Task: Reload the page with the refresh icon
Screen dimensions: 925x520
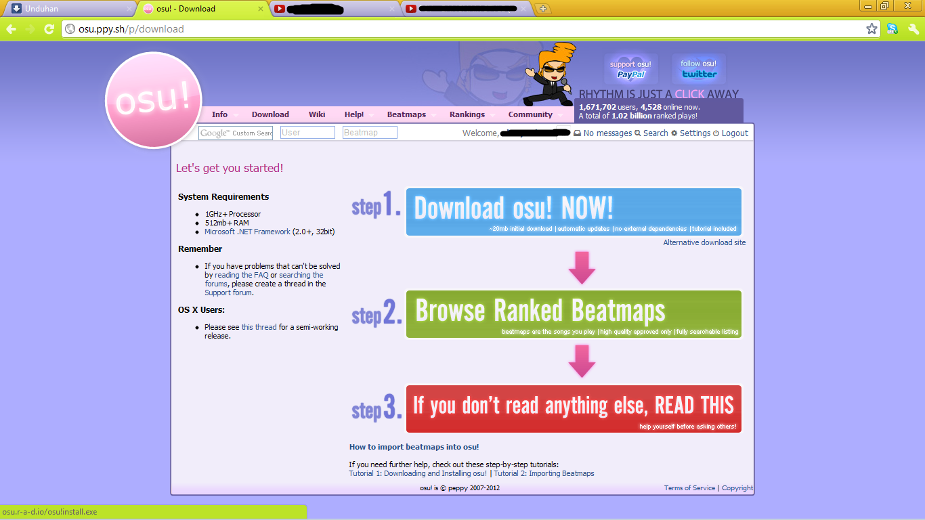Action: point(49,29)
